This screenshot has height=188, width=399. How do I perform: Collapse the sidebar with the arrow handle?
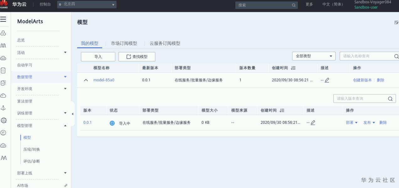click(72, 113)
